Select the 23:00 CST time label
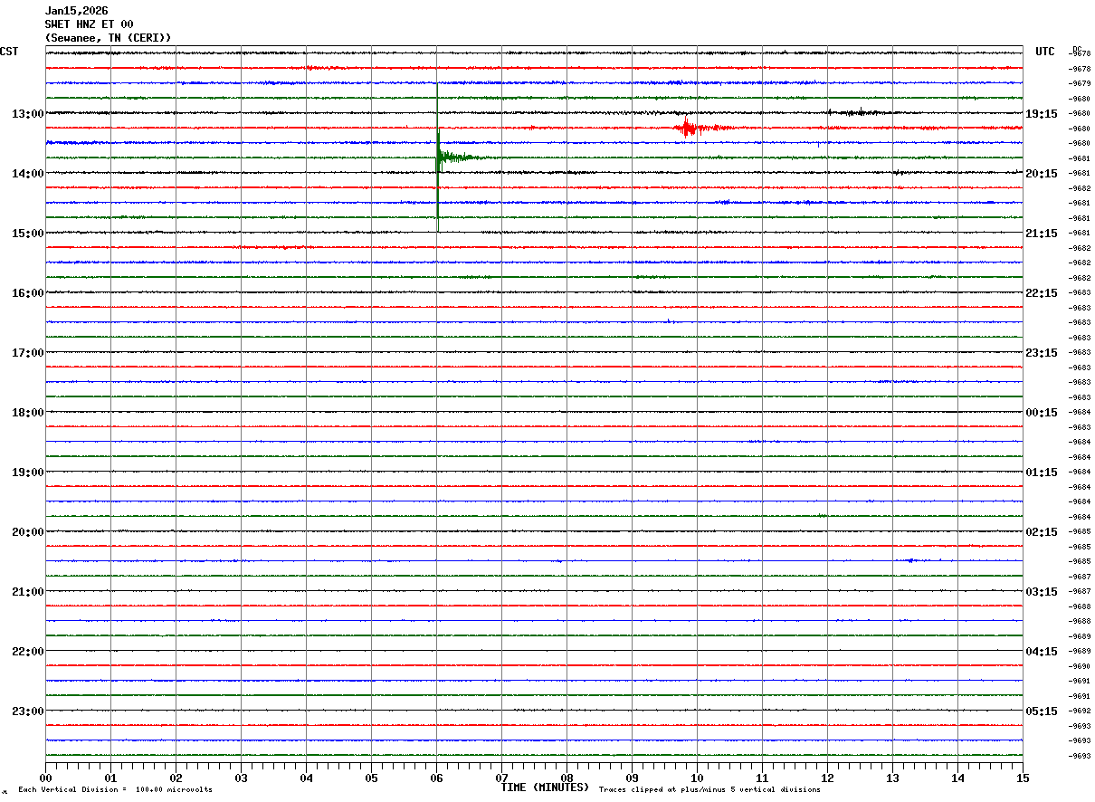The height and width of the screenshot is (802, 1095). [27, 711]
